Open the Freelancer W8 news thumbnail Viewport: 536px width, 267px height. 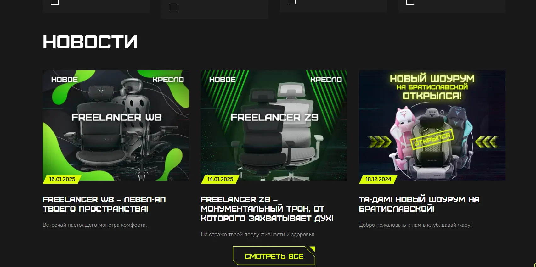[116, 125]
